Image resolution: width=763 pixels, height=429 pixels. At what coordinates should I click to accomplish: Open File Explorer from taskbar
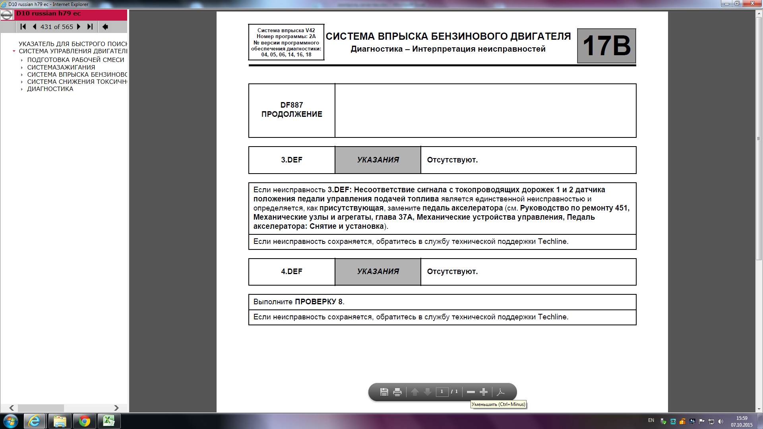pyautogui.click(x=60, y=421)
